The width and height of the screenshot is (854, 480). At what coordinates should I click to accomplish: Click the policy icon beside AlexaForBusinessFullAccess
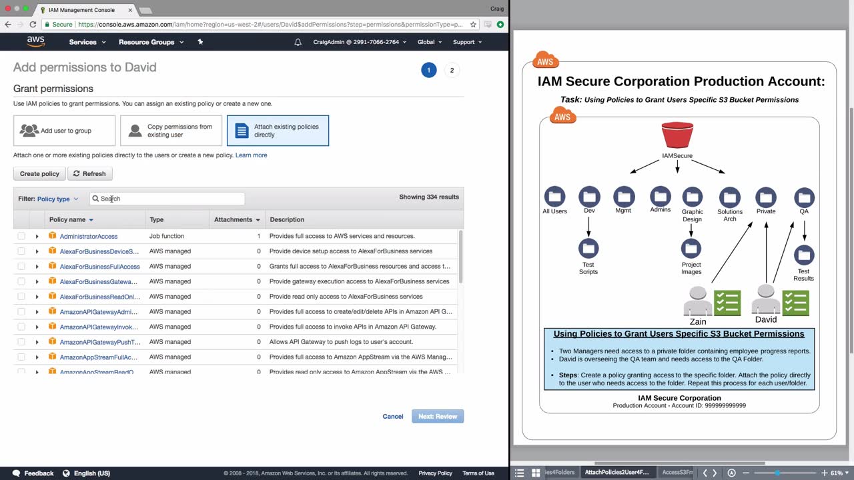pyautogui.click(x=52, y=266)
